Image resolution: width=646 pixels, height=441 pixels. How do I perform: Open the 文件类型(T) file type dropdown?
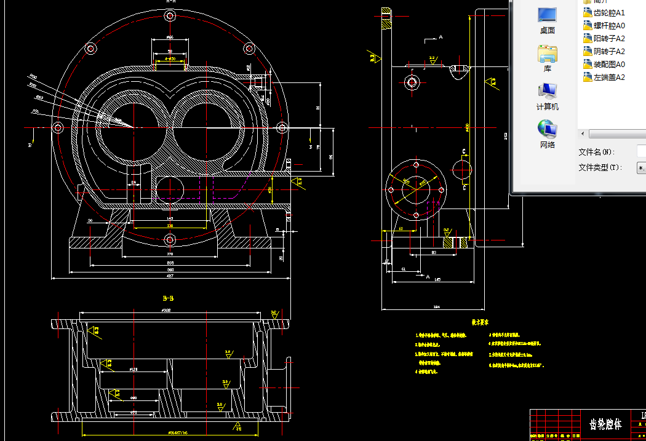pos(642,167)
